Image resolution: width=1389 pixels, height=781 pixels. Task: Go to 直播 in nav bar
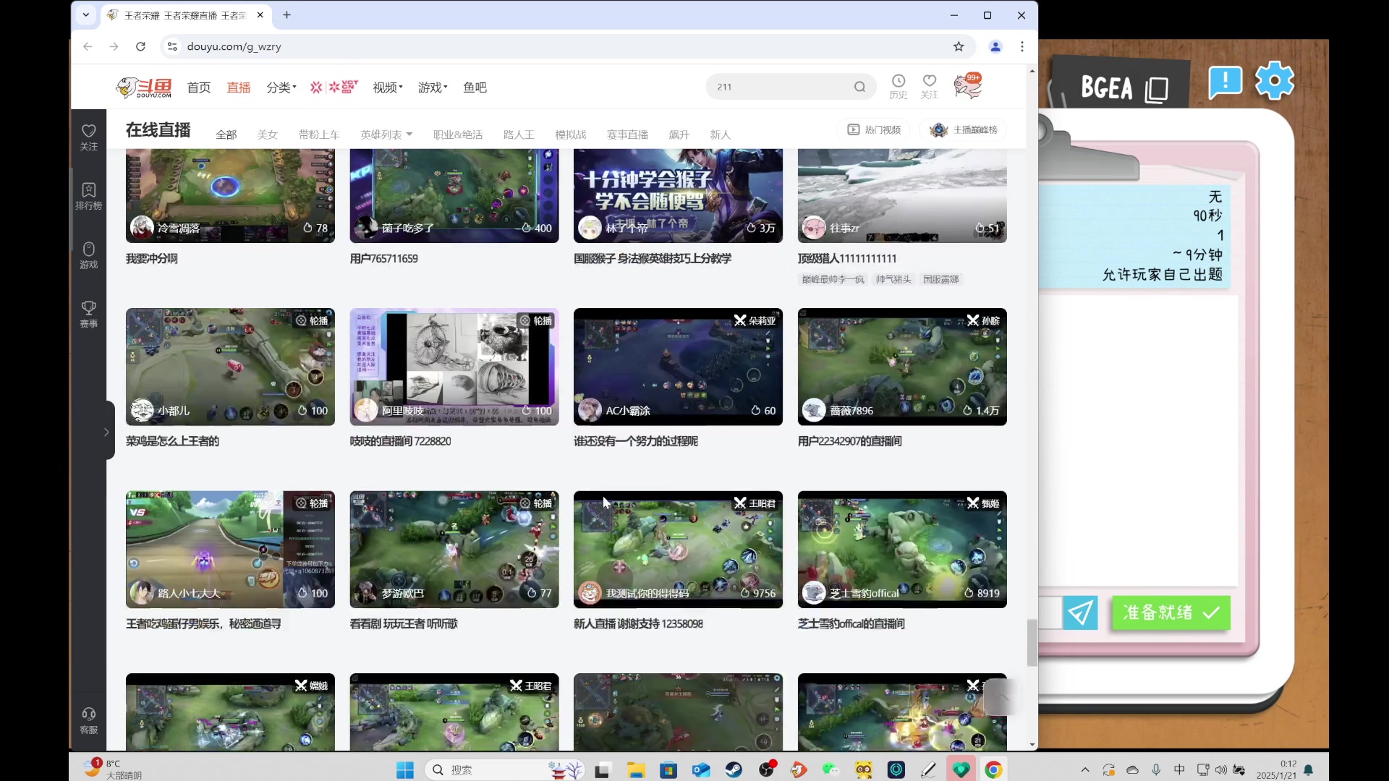click(x=239, y=88)
